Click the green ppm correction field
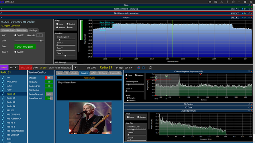 pyautogui.click(x=25, y=47)
